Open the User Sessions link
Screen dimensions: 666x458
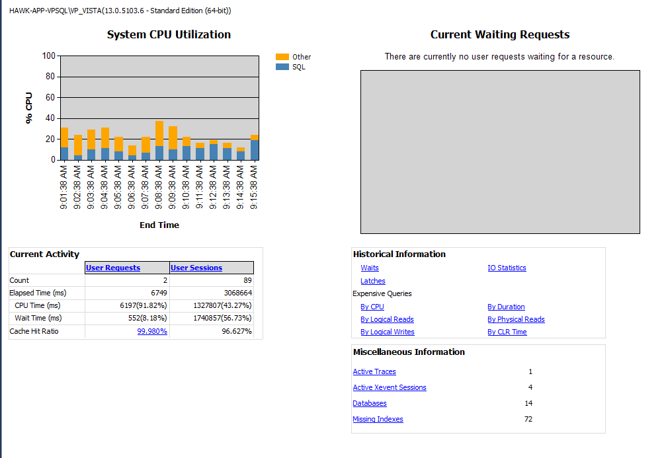click(196, 268)
